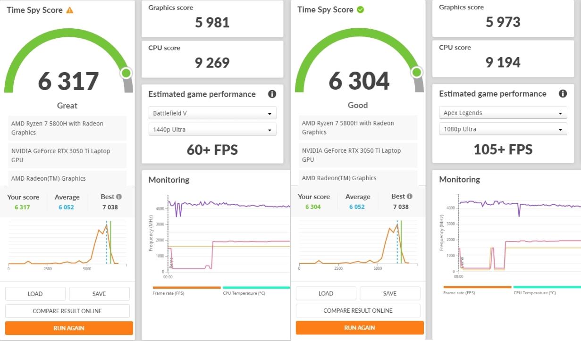
Task: Open the Battlefield V game dropdown
Action: click(x=212, y=113)
